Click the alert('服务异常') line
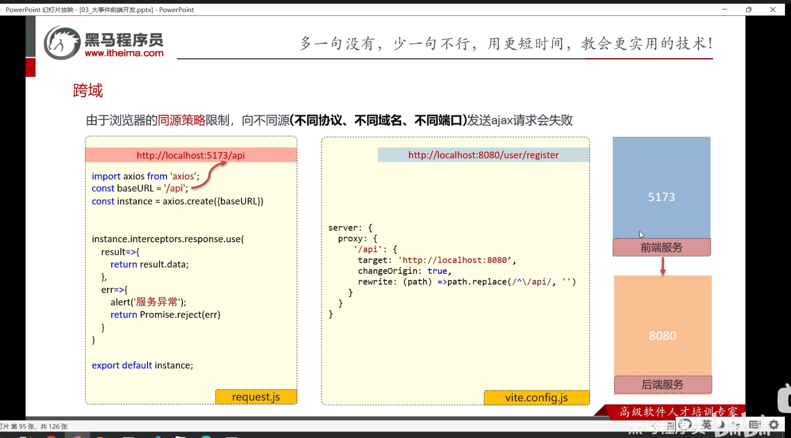The image size is (791, 438). 148,302
